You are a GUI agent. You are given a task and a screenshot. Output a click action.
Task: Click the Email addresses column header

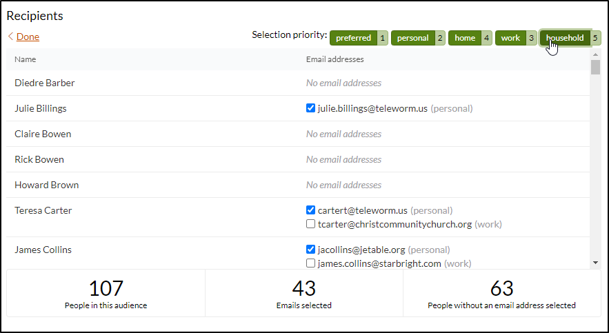(335, 59)
